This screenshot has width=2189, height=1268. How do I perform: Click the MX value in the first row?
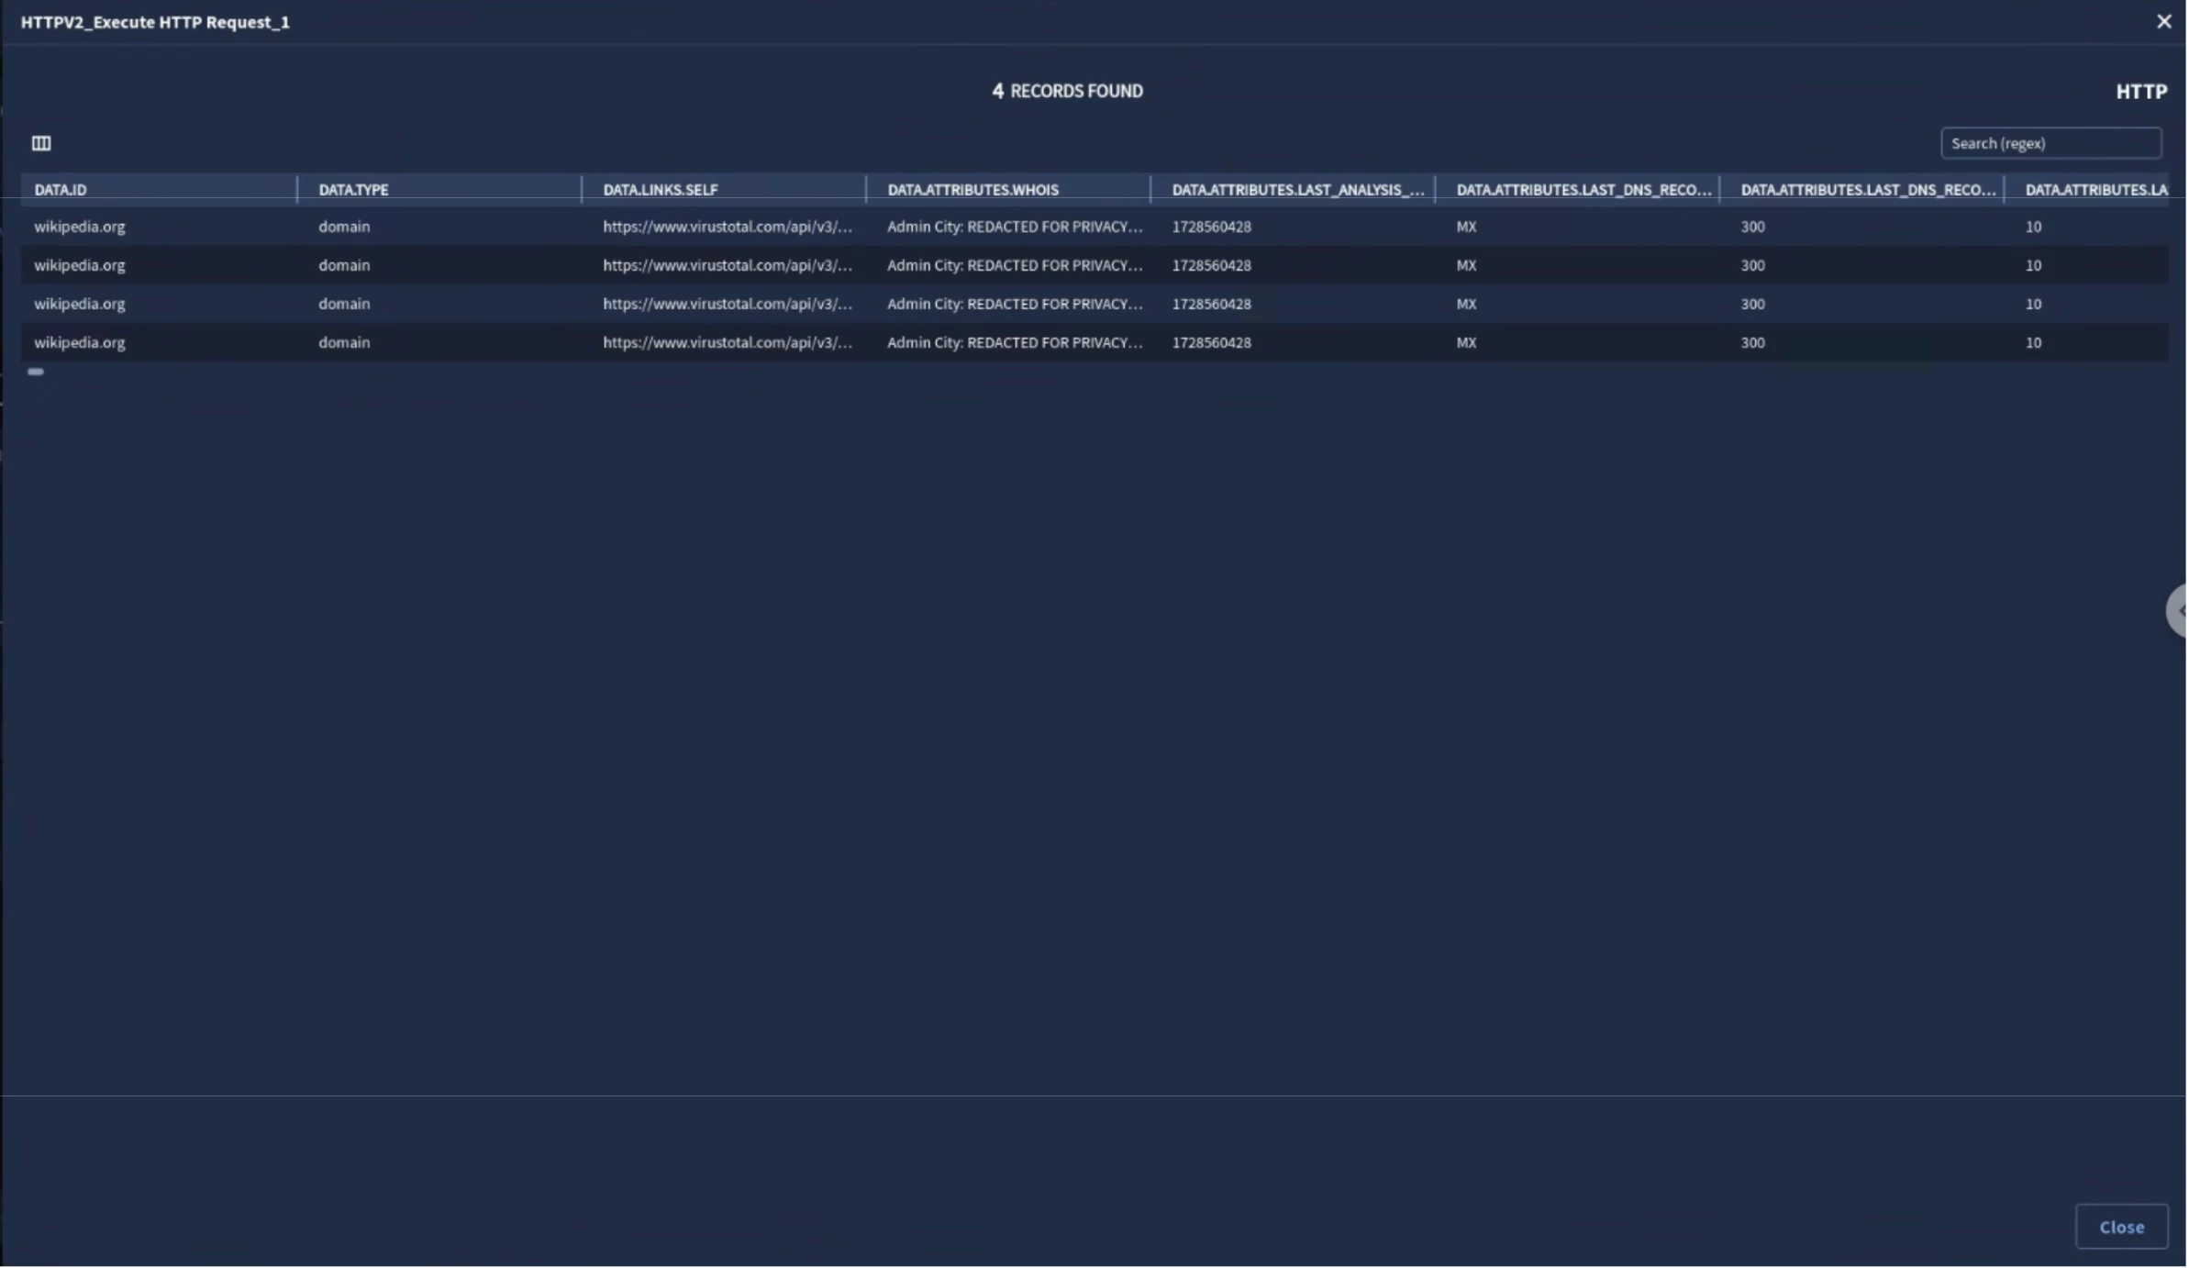coord(1468,227)
